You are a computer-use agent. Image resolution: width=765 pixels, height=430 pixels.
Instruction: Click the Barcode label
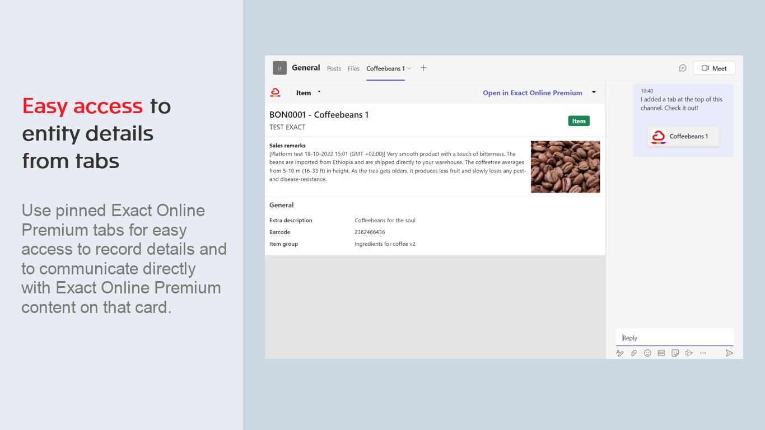point(279,232)
